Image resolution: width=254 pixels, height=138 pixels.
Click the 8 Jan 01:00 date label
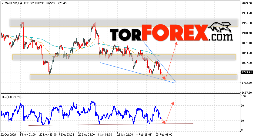105,135
